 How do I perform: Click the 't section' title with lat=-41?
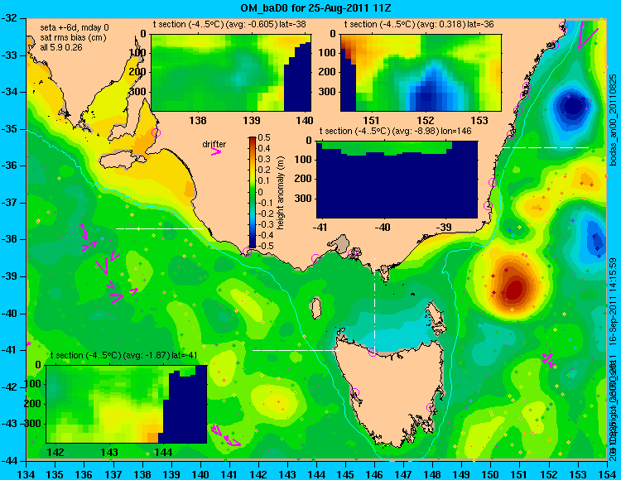point(124,355)
